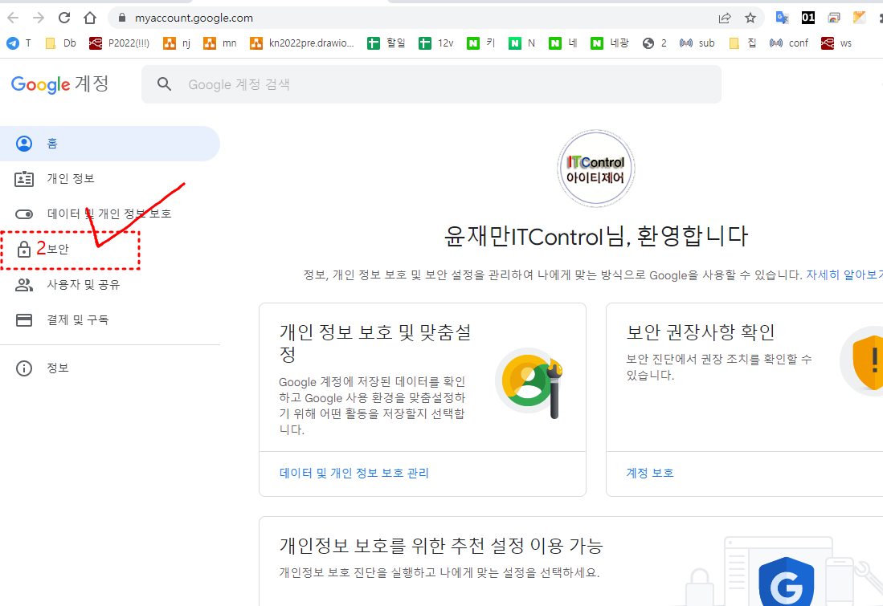
Task: Open the 12v bookmark
Action: pyautogui.click(x=435, y=43)
